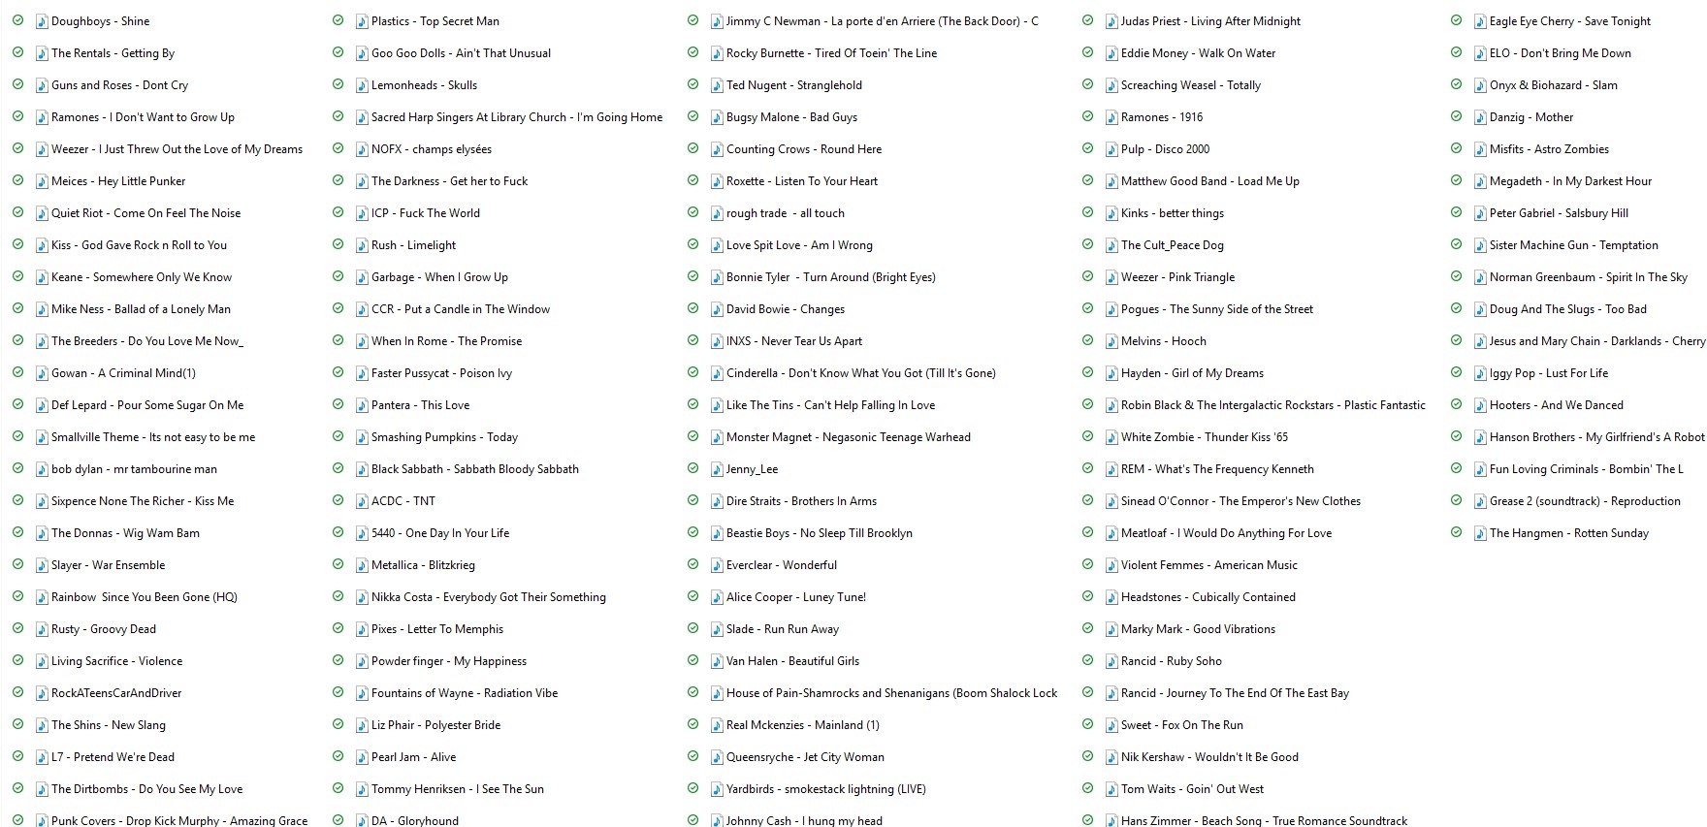Click the music file icon for Doughboys - Shine

click(x=42, y=21)
